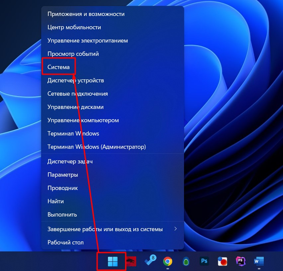The image size is (283, 271).
Task: Select Система in the menu
Action: point(113,67)
